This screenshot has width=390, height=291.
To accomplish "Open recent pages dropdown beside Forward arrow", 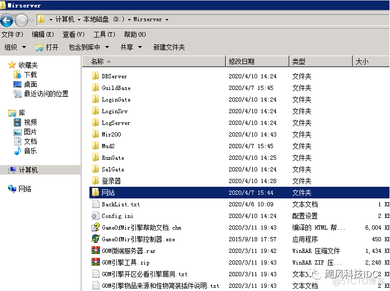I will click(32, 21).
